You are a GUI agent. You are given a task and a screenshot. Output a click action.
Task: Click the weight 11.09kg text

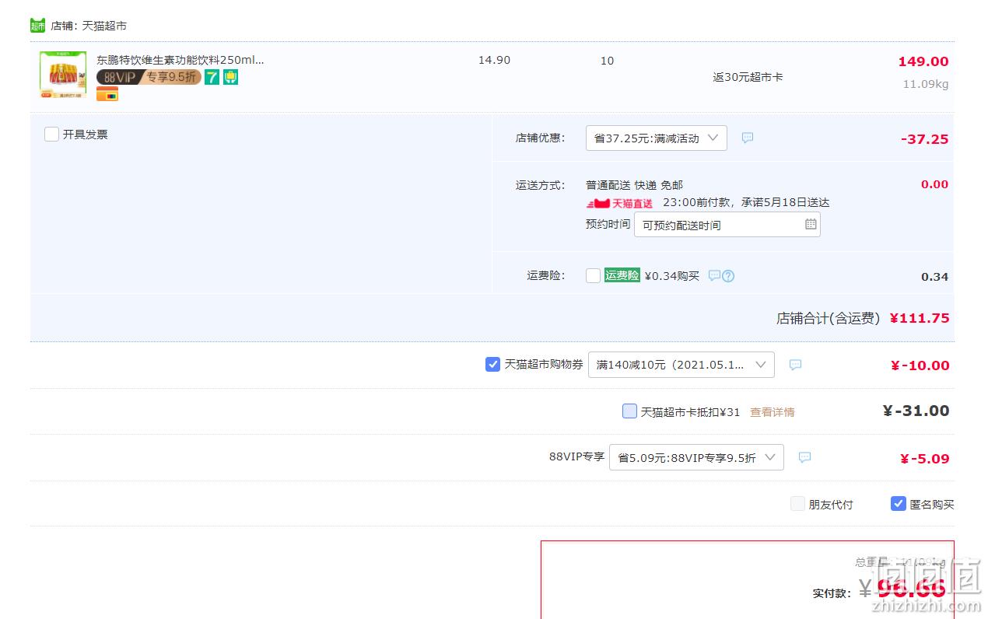(926, 84)
